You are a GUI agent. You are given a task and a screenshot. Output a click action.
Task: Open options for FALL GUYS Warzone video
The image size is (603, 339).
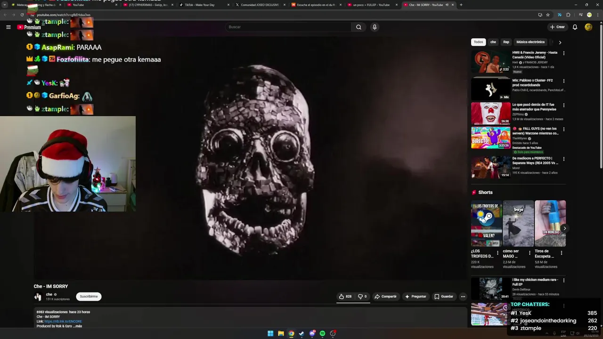click(x=563, y=129)
